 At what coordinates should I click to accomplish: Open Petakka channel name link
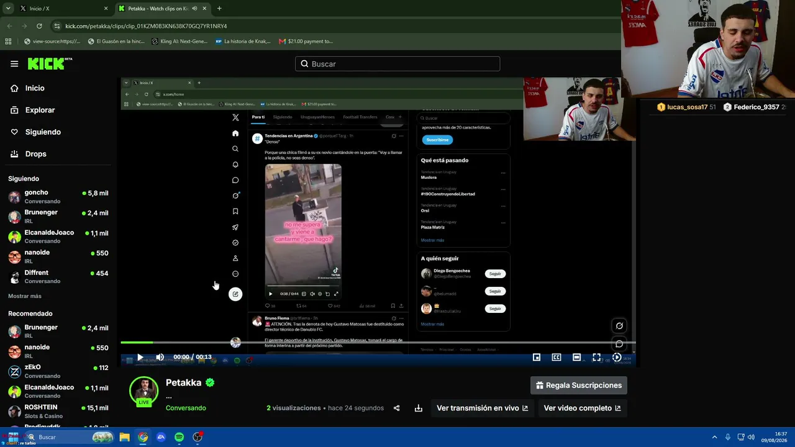[x=183, y=382]
